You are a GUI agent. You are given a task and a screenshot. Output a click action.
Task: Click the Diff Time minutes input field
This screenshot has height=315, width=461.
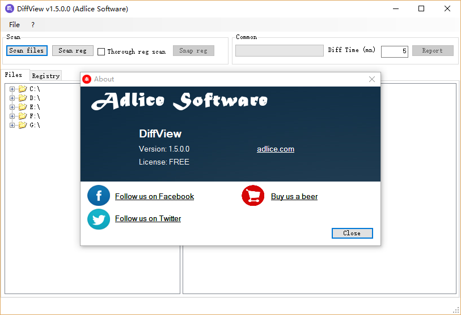click(x=394, y=51)
